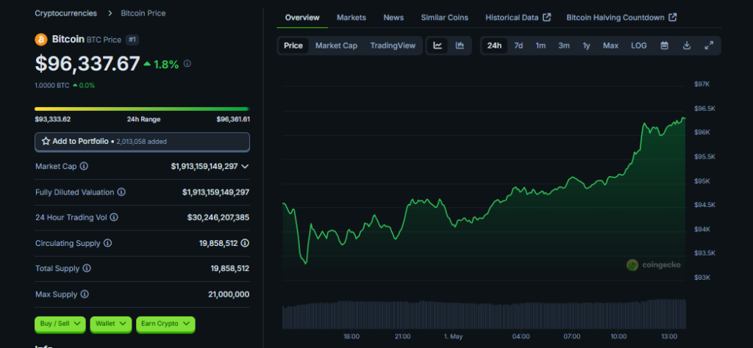This screenshot has height=348, width=753.
Task: Open the Market Cap info tooltip icon
Action: [84, 167]
